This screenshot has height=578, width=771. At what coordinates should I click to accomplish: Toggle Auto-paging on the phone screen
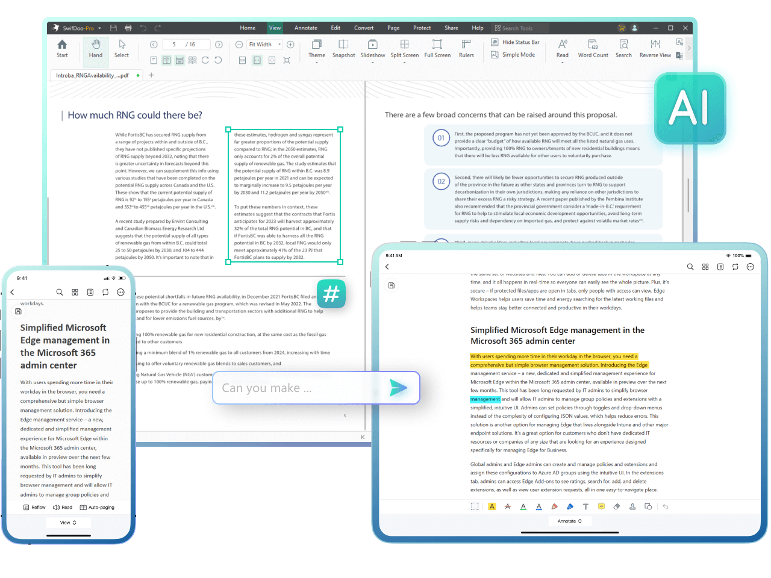tap(97, 508)
